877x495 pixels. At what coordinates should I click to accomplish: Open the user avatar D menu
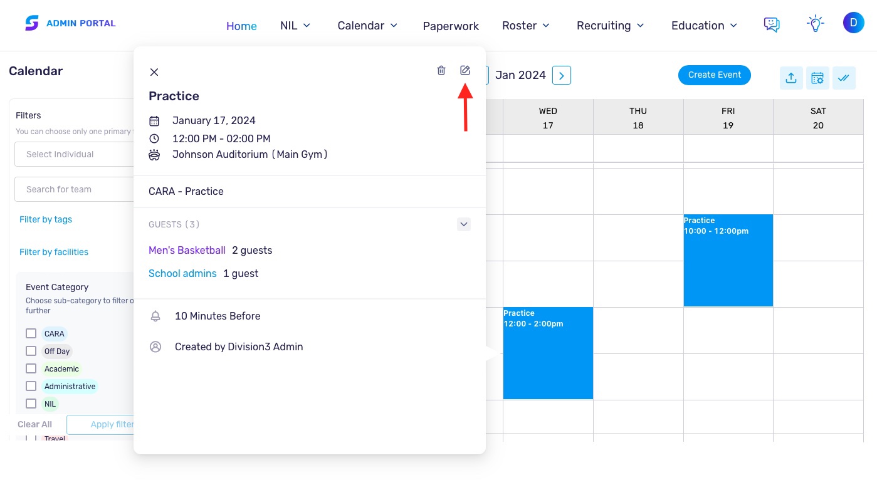click(853, 23)
